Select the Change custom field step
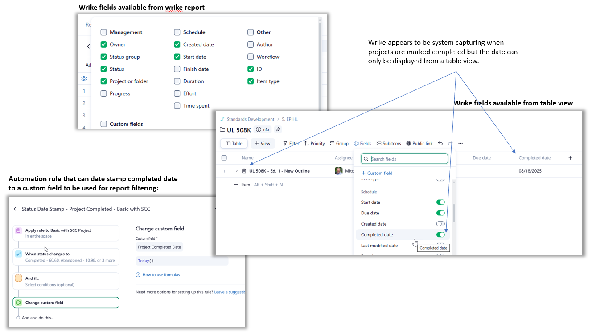 click(x=66, y=303)
